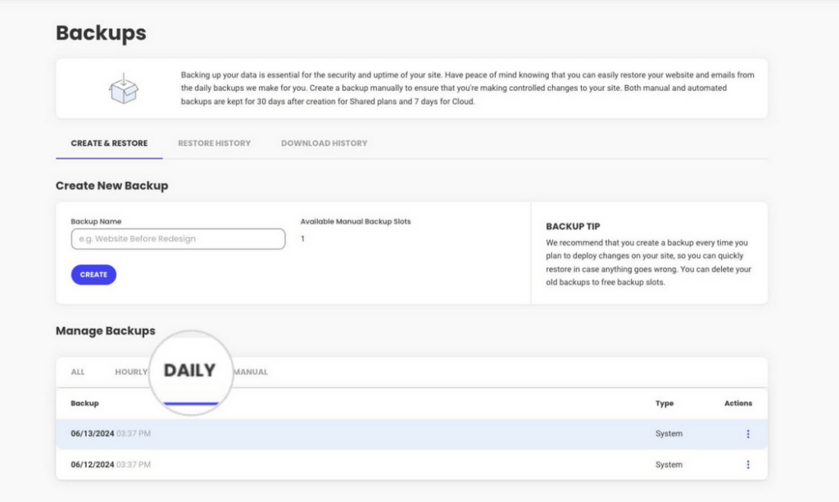The height and width of the screenshot is (502, 839).
Task: Click System type of 06/13/2024 backup
Action: 669,433
